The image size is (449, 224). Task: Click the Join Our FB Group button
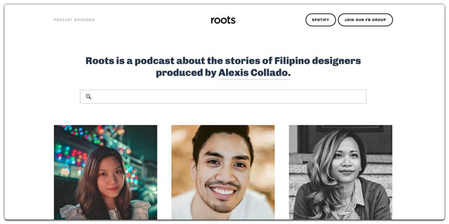click(365, 20)
